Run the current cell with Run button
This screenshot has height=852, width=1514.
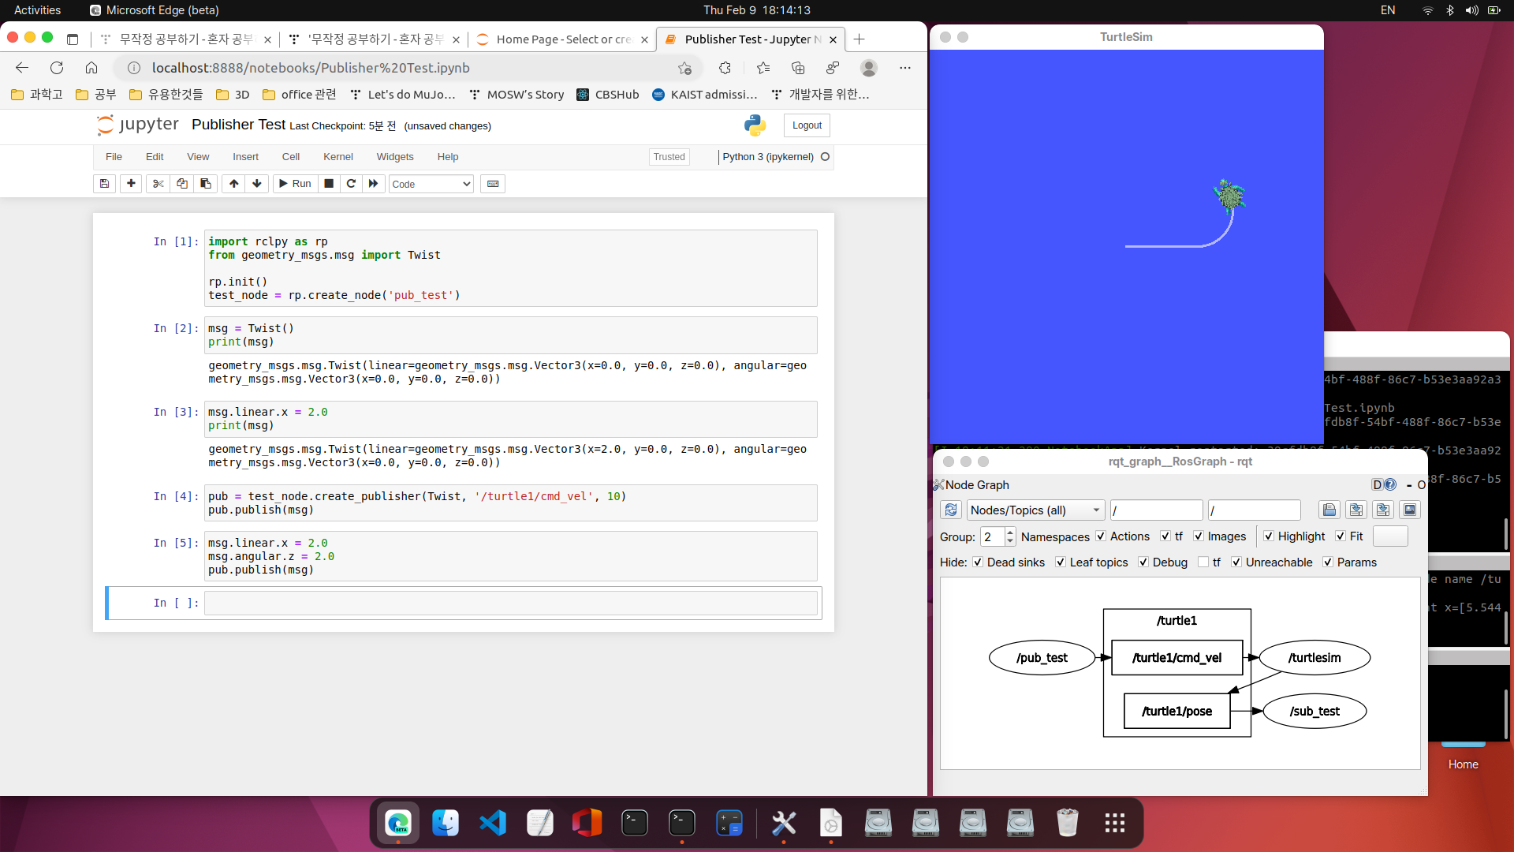[295, 184]
